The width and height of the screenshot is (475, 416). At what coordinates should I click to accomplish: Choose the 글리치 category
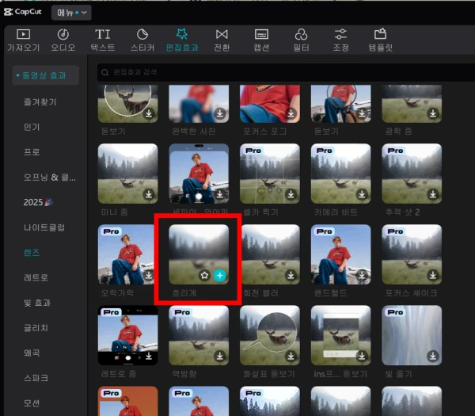36,328
